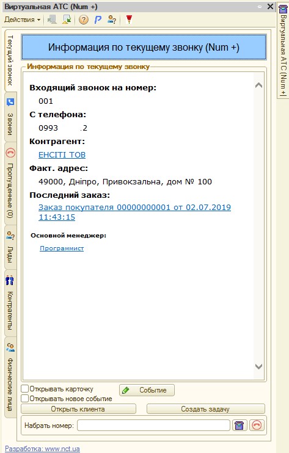Enable Открывать карточку checkbox
Viewport: 289px width, 453px height.
coord(25,389)
